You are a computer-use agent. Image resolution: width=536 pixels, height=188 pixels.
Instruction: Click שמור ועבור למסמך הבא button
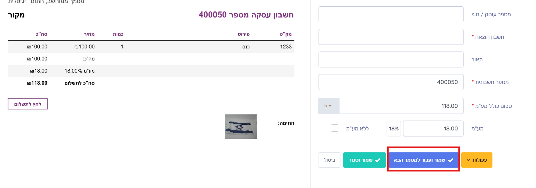(x=423, y=160)
